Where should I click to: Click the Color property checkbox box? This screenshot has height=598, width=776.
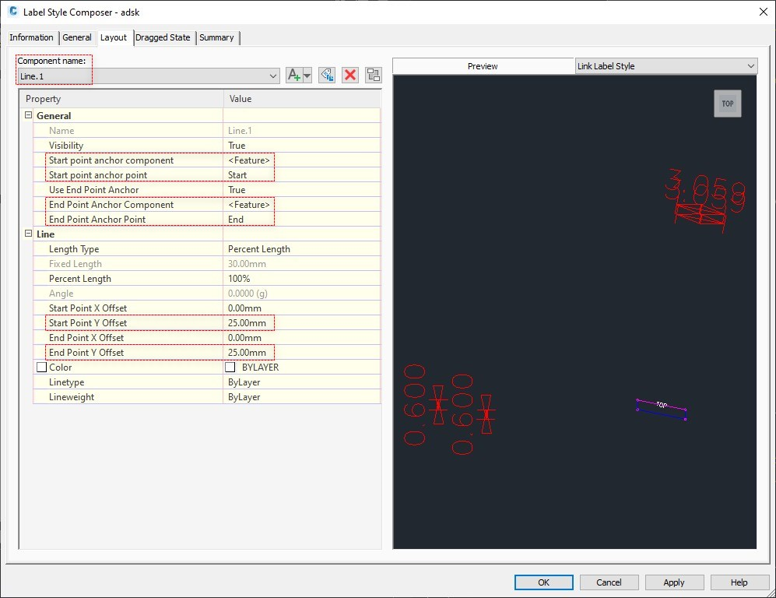(x=41, y=368)
